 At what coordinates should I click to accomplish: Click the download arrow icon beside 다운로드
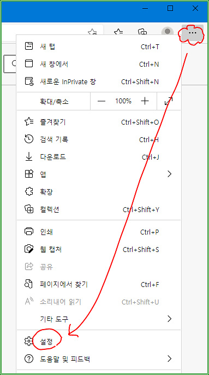(29, 157)
